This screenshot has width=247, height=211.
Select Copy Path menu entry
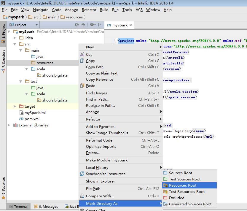coord(121,67)
